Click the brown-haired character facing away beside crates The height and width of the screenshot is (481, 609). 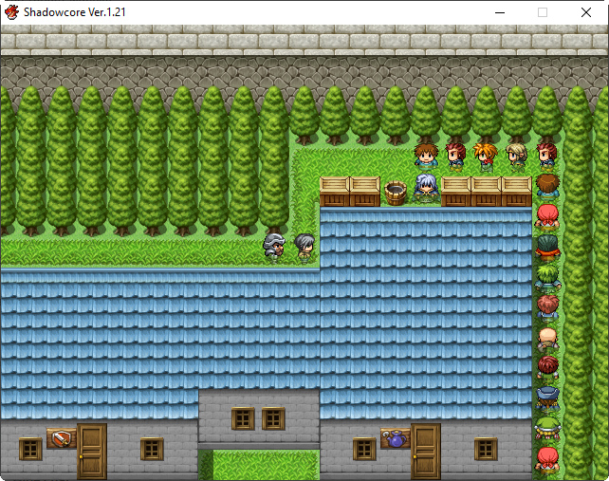[x=547, y=187]
